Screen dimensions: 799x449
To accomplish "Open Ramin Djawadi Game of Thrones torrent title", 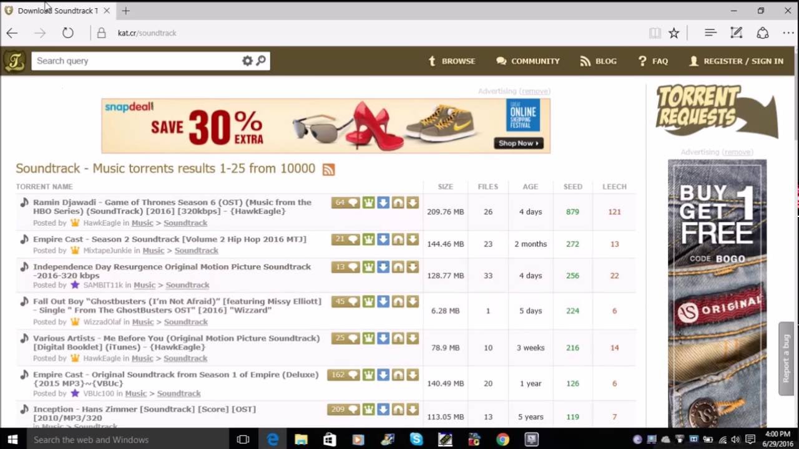I will coord(172,206).
